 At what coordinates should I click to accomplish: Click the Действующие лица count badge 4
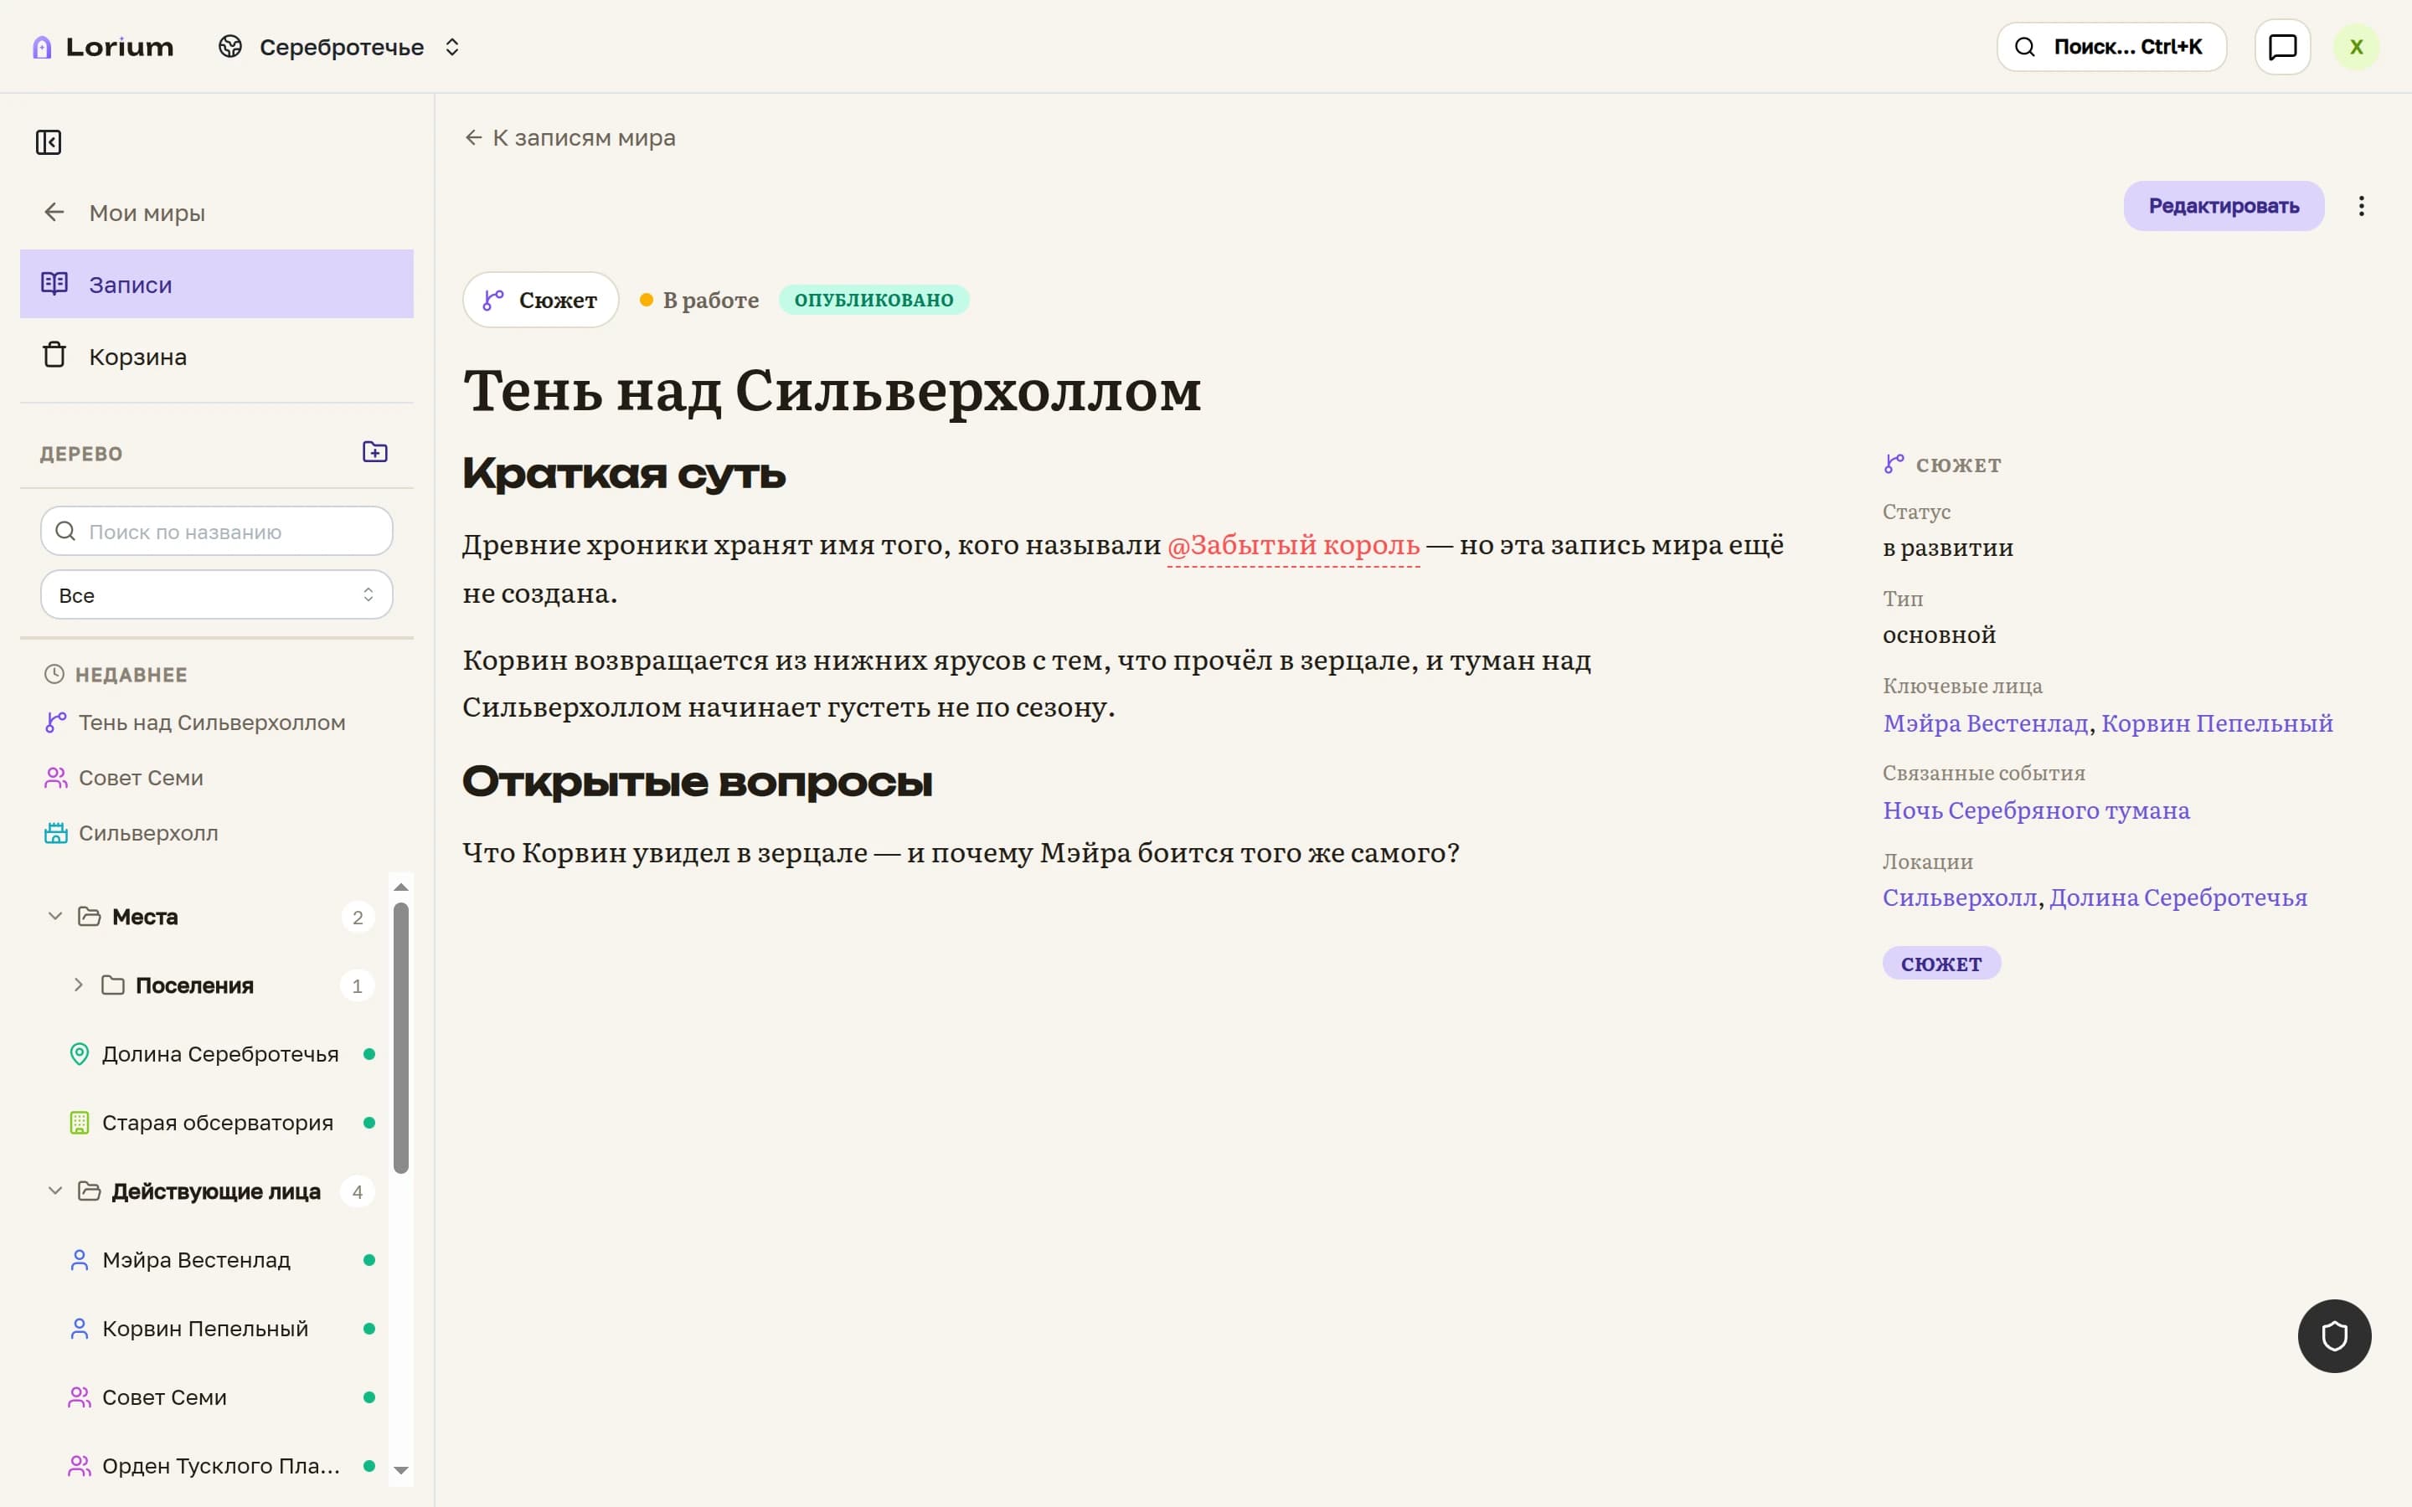coord(358,1192)
